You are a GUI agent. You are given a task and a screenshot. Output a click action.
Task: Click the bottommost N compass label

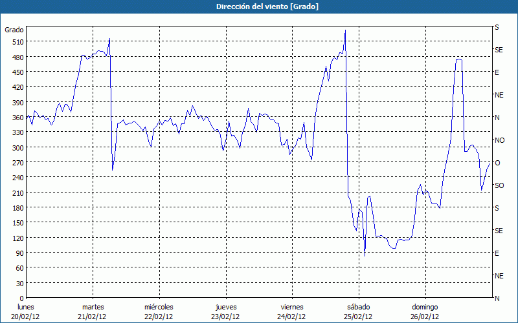click(x=497, y=298)
